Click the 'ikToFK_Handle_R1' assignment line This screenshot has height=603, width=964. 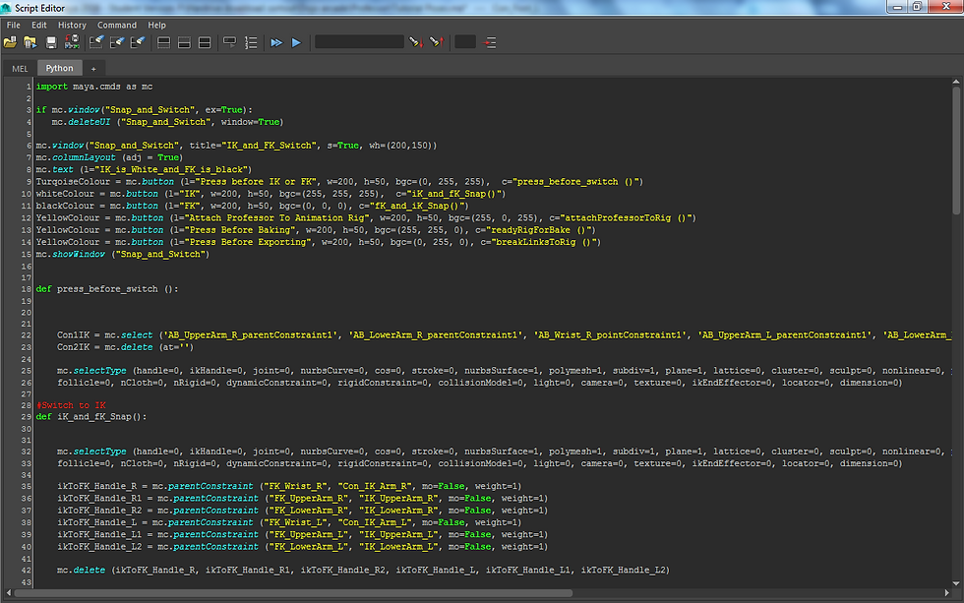tap(303, 499)
